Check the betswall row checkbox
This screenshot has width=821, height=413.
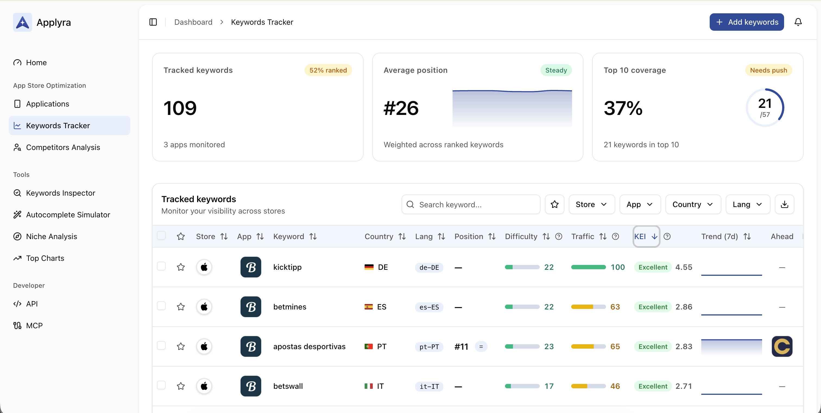pyautogui.click(x=161, y=385)
